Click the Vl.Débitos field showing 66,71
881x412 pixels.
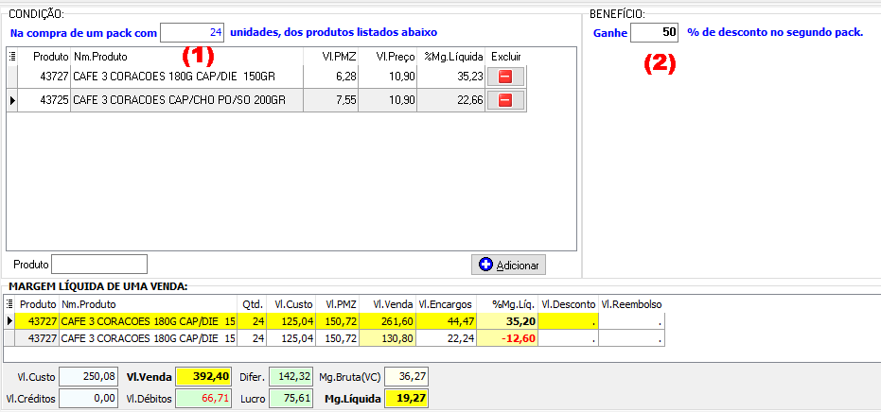203,399
